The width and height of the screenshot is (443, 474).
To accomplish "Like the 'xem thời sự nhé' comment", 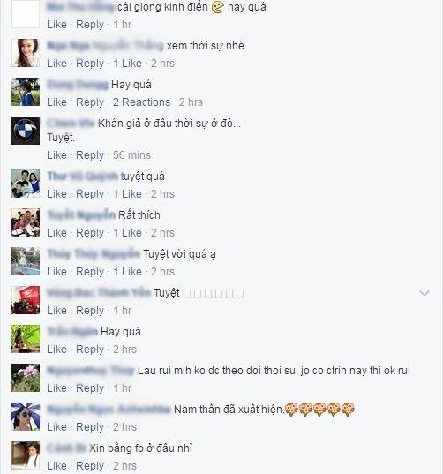I will [56, 64].
